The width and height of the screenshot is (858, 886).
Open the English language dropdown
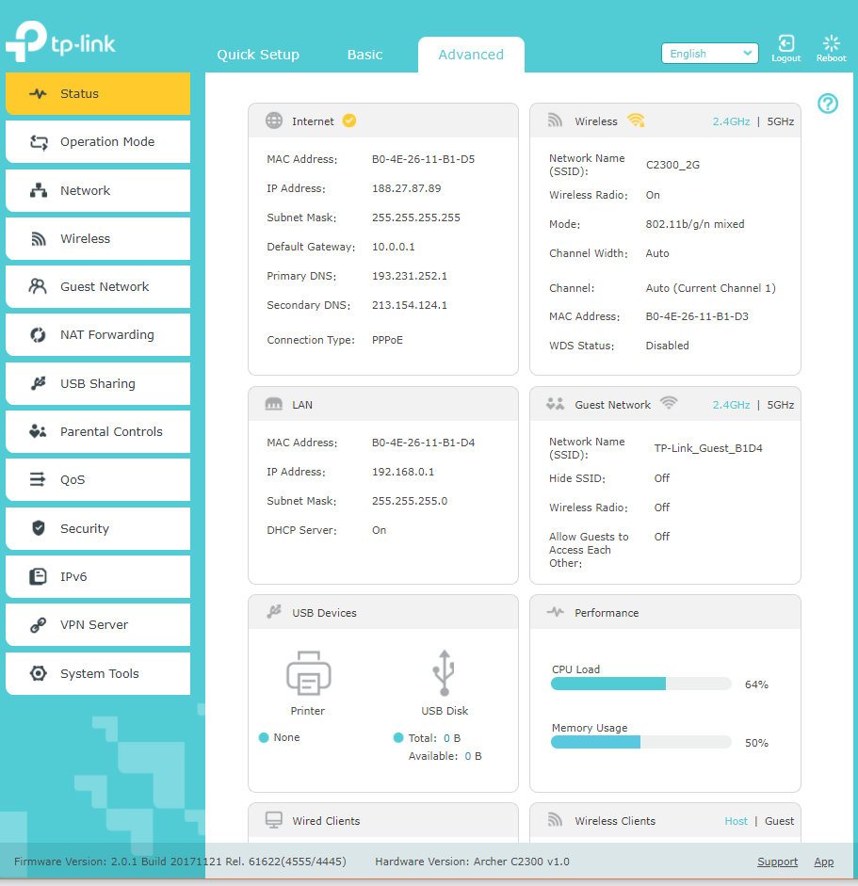tap(709, 54)
